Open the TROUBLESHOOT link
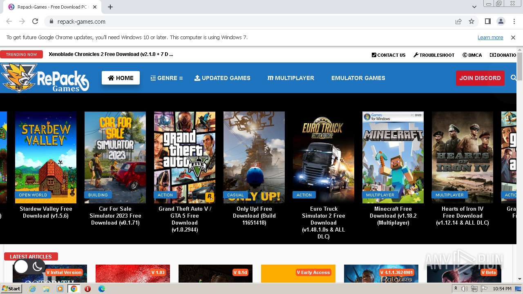523x294 pixels. pos(434,55)
